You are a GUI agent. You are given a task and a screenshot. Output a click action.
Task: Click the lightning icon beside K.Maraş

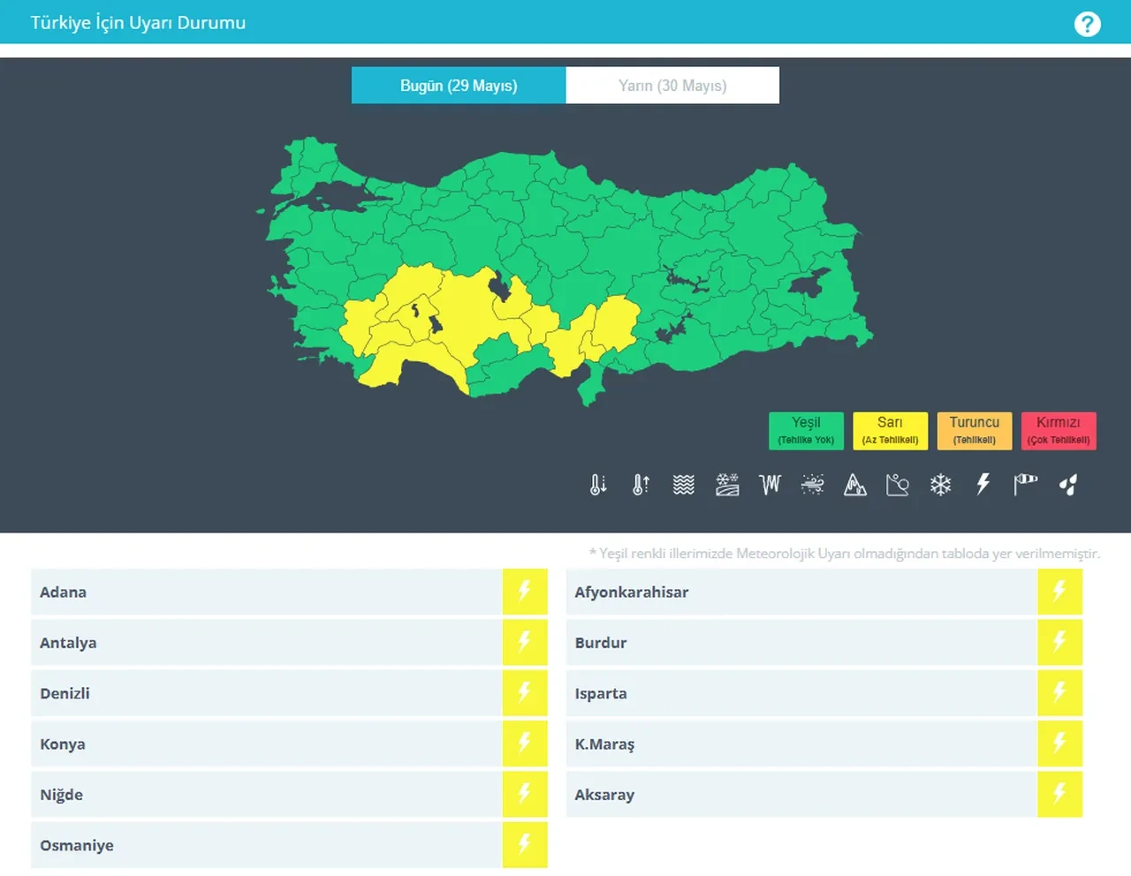point(1059,744)
